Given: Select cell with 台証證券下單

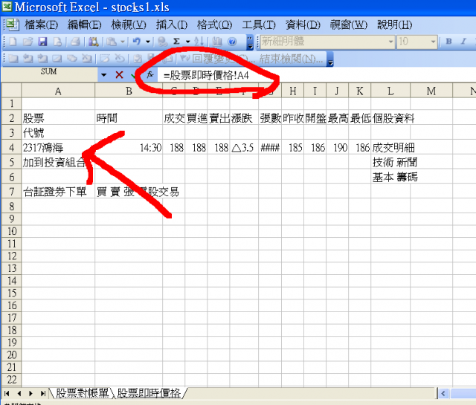Looking at the screenshot, I should tap(58, 192).
